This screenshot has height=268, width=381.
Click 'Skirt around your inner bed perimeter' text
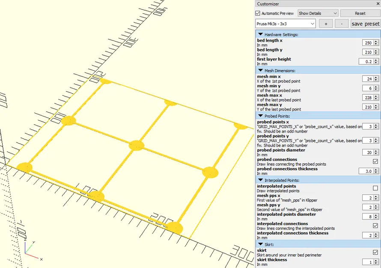289,255
